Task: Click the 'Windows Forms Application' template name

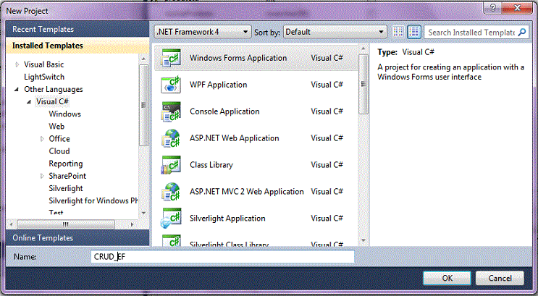Action: click(238, 58)
